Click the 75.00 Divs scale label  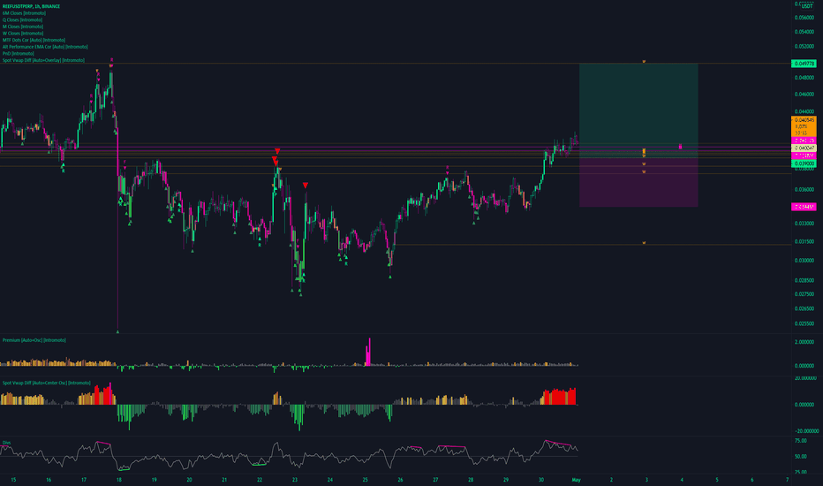tap(801, 441)
